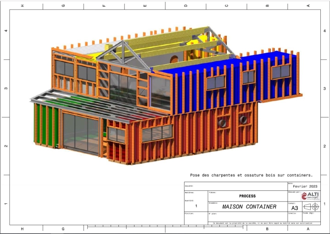Select the caption 'Pose des charpentes et ossature bois sur containers.'

(x=252, y=175)
